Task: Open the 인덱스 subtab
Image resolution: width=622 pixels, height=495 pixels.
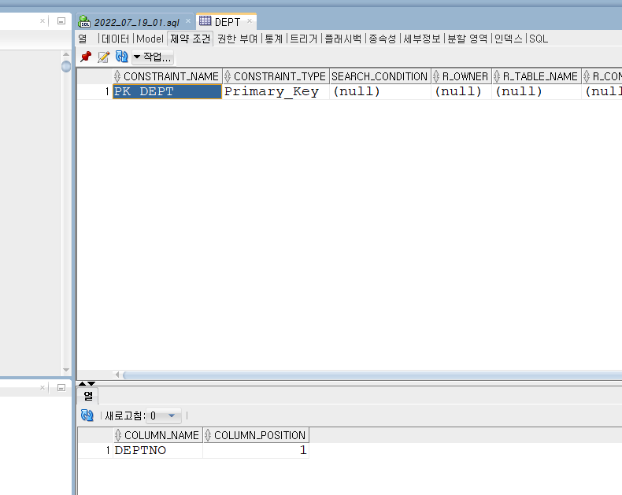Action: click(x=509, y=39)
